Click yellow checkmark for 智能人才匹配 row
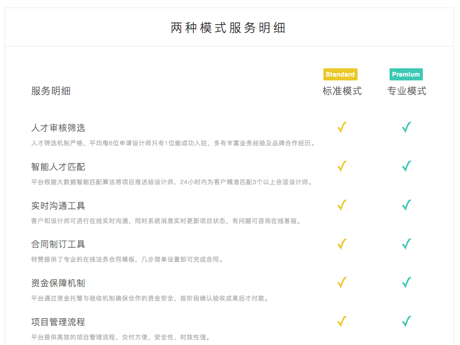The image size is (460, 345). (x=342, y=166)
